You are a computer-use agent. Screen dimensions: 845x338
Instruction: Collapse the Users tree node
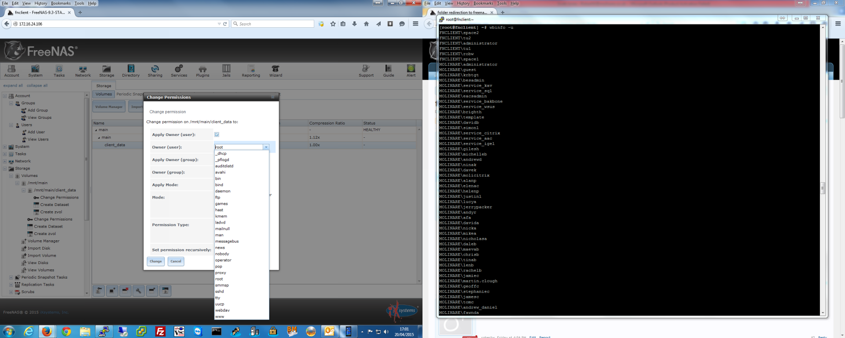point(11,125)
